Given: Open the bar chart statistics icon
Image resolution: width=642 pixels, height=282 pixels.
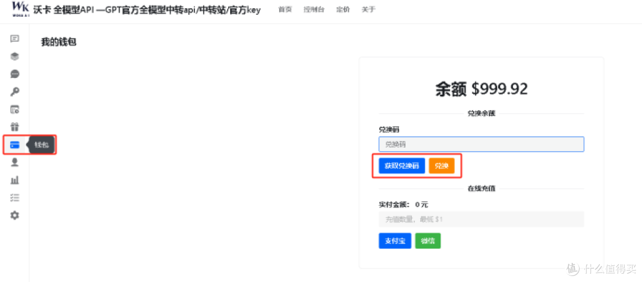Looking at the screenshot, I should click(15, 180).
